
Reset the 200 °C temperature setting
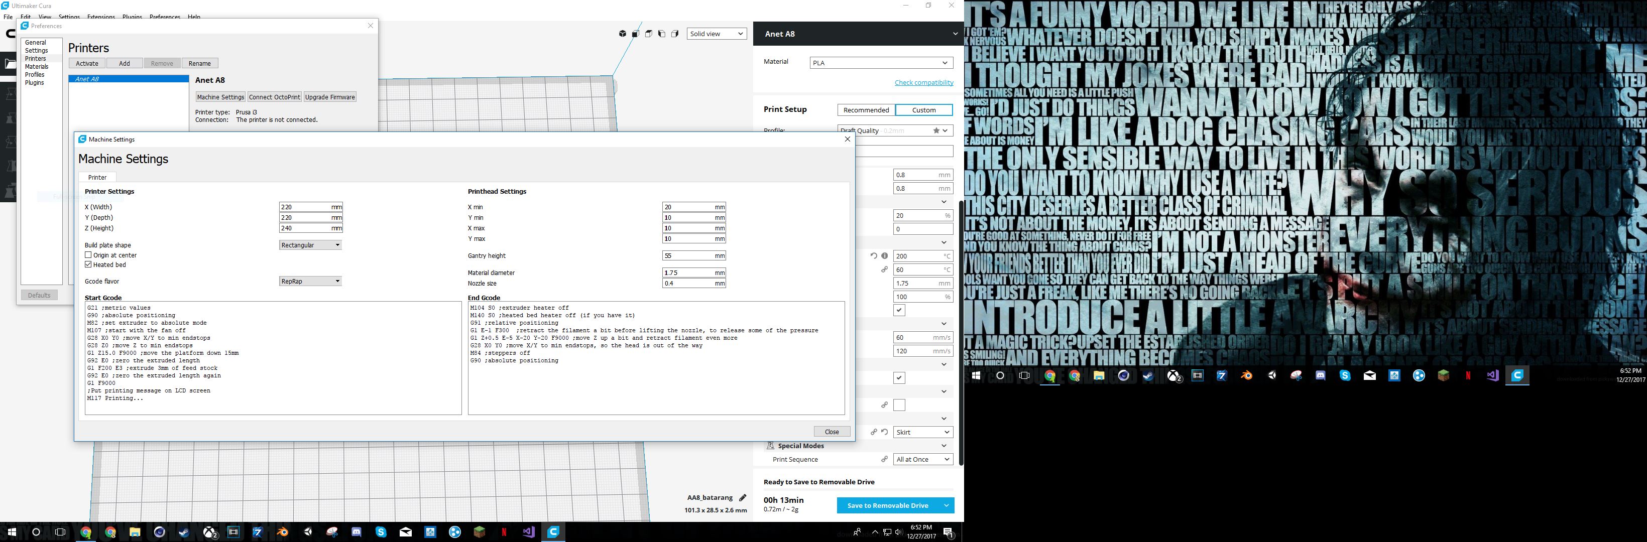point(873,255)
